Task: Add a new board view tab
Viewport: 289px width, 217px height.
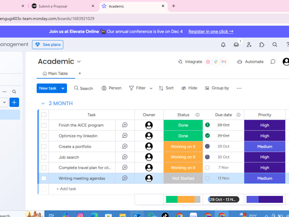Action: point(80,73)
